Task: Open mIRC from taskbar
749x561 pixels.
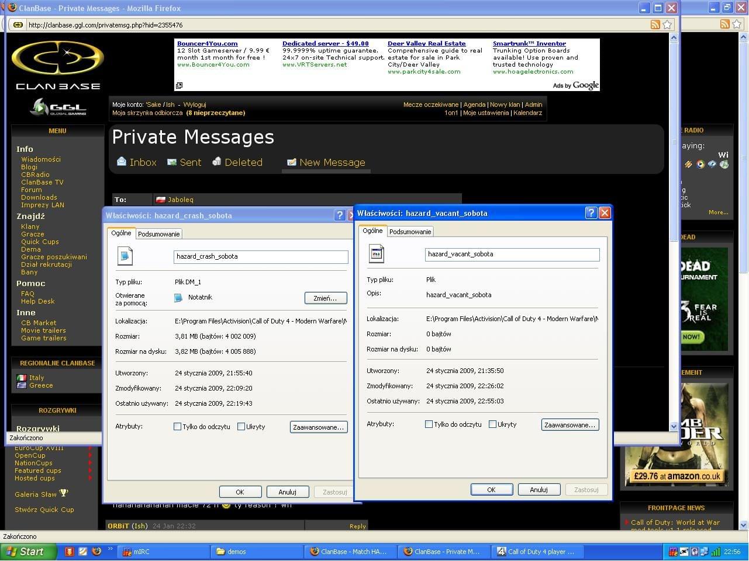Action: [x=164, y=551]
